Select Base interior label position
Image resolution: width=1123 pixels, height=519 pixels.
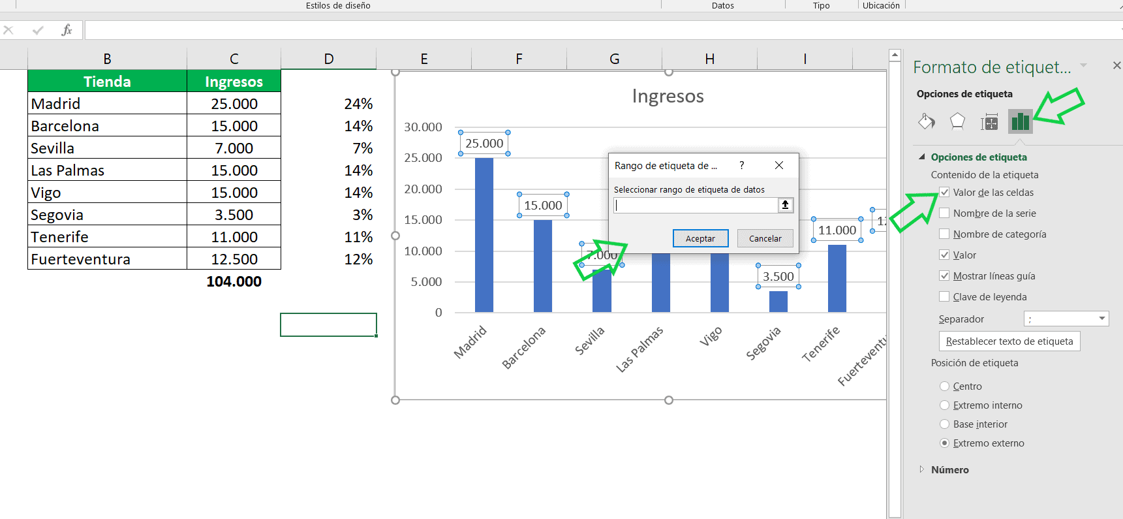[x=944, y=424]
